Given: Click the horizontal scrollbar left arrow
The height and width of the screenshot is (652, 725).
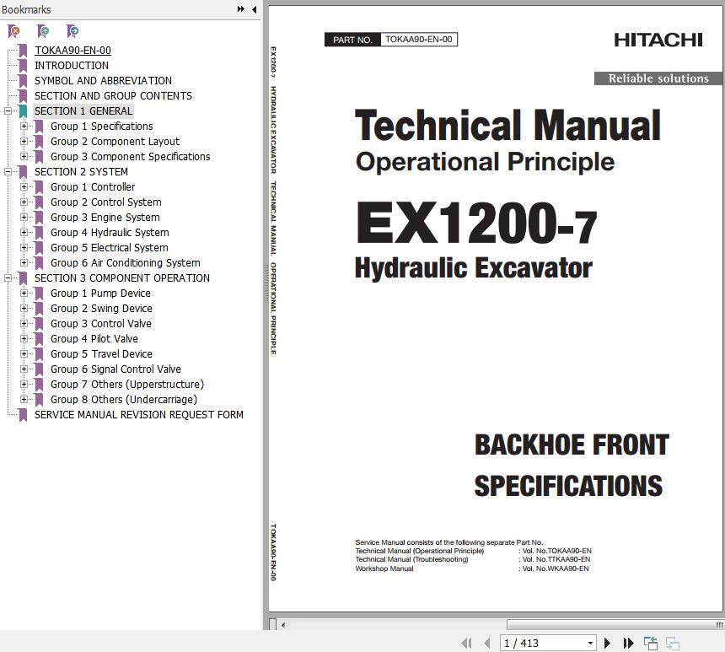Looking at the screenshot, I should click(x=283, y=625).
